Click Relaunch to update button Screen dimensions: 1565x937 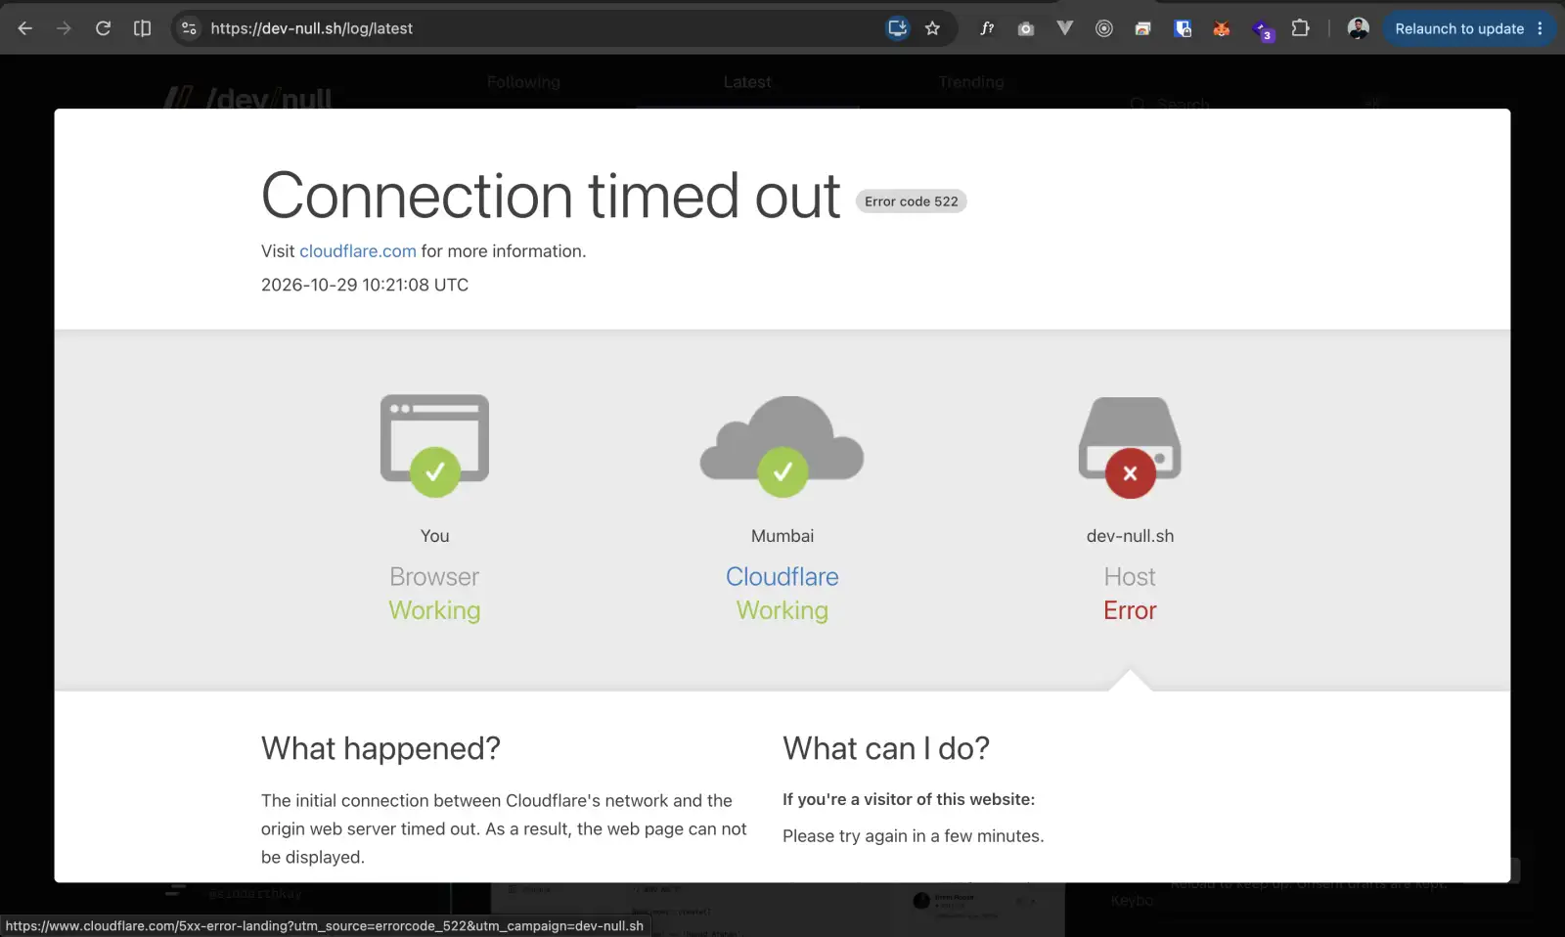(x=1458, y=28)
